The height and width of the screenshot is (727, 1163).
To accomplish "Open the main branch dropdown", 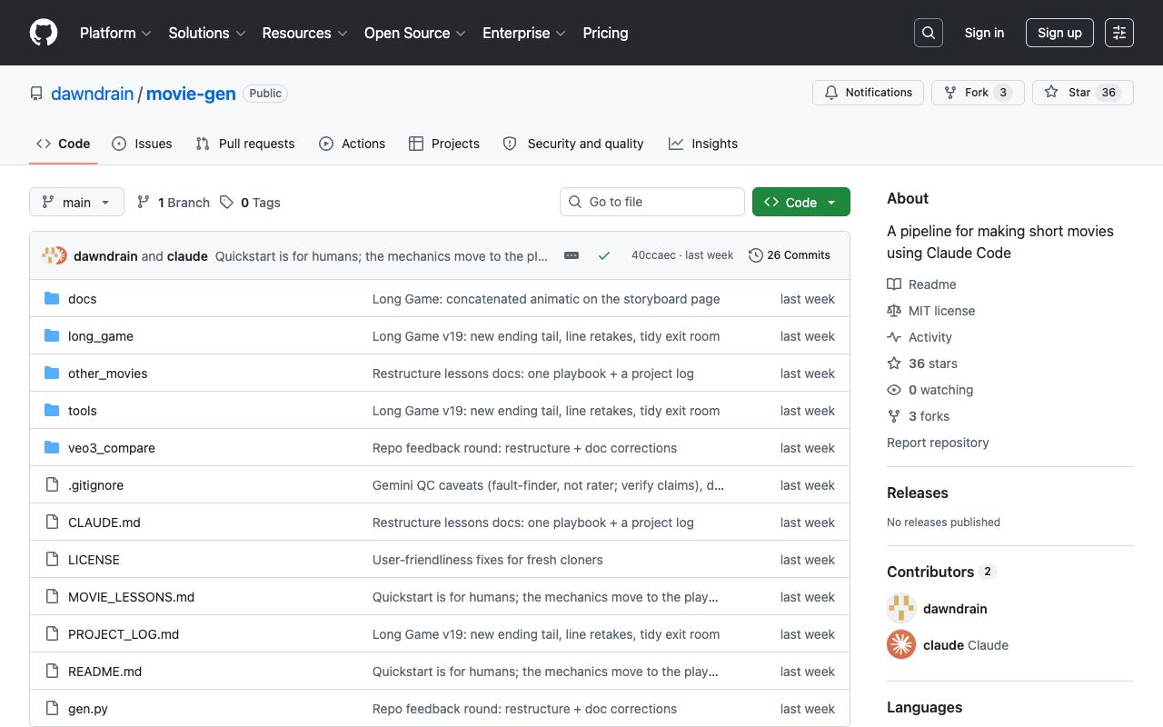I will (x=76, y=202).
